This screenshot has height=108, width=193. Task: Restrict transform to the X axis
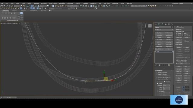pyautogui.click(x=24, y=8)
